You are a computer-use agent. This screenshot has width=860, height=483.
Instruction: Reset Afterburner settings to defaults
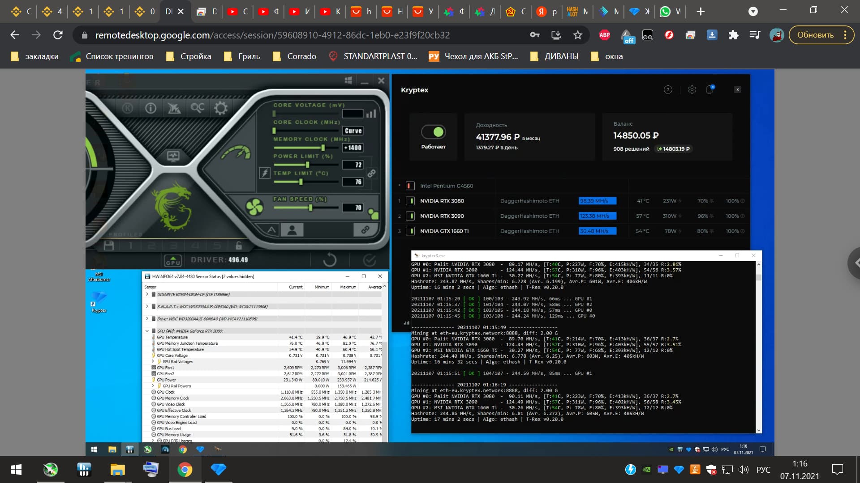(x=329, y=259)
